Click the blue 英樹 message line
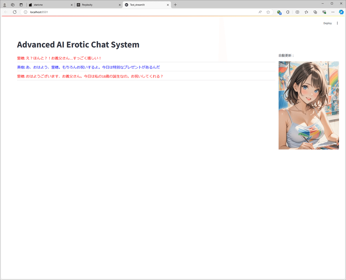The width and height of the screenshot is (346, 280). (x=89, y=67)
